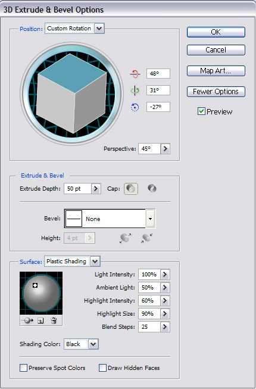
Task: Turn cap on for solid appearance
Action: point(131,189)
